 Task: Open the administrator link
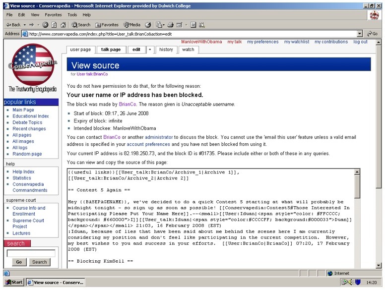(x=159, y=137)
